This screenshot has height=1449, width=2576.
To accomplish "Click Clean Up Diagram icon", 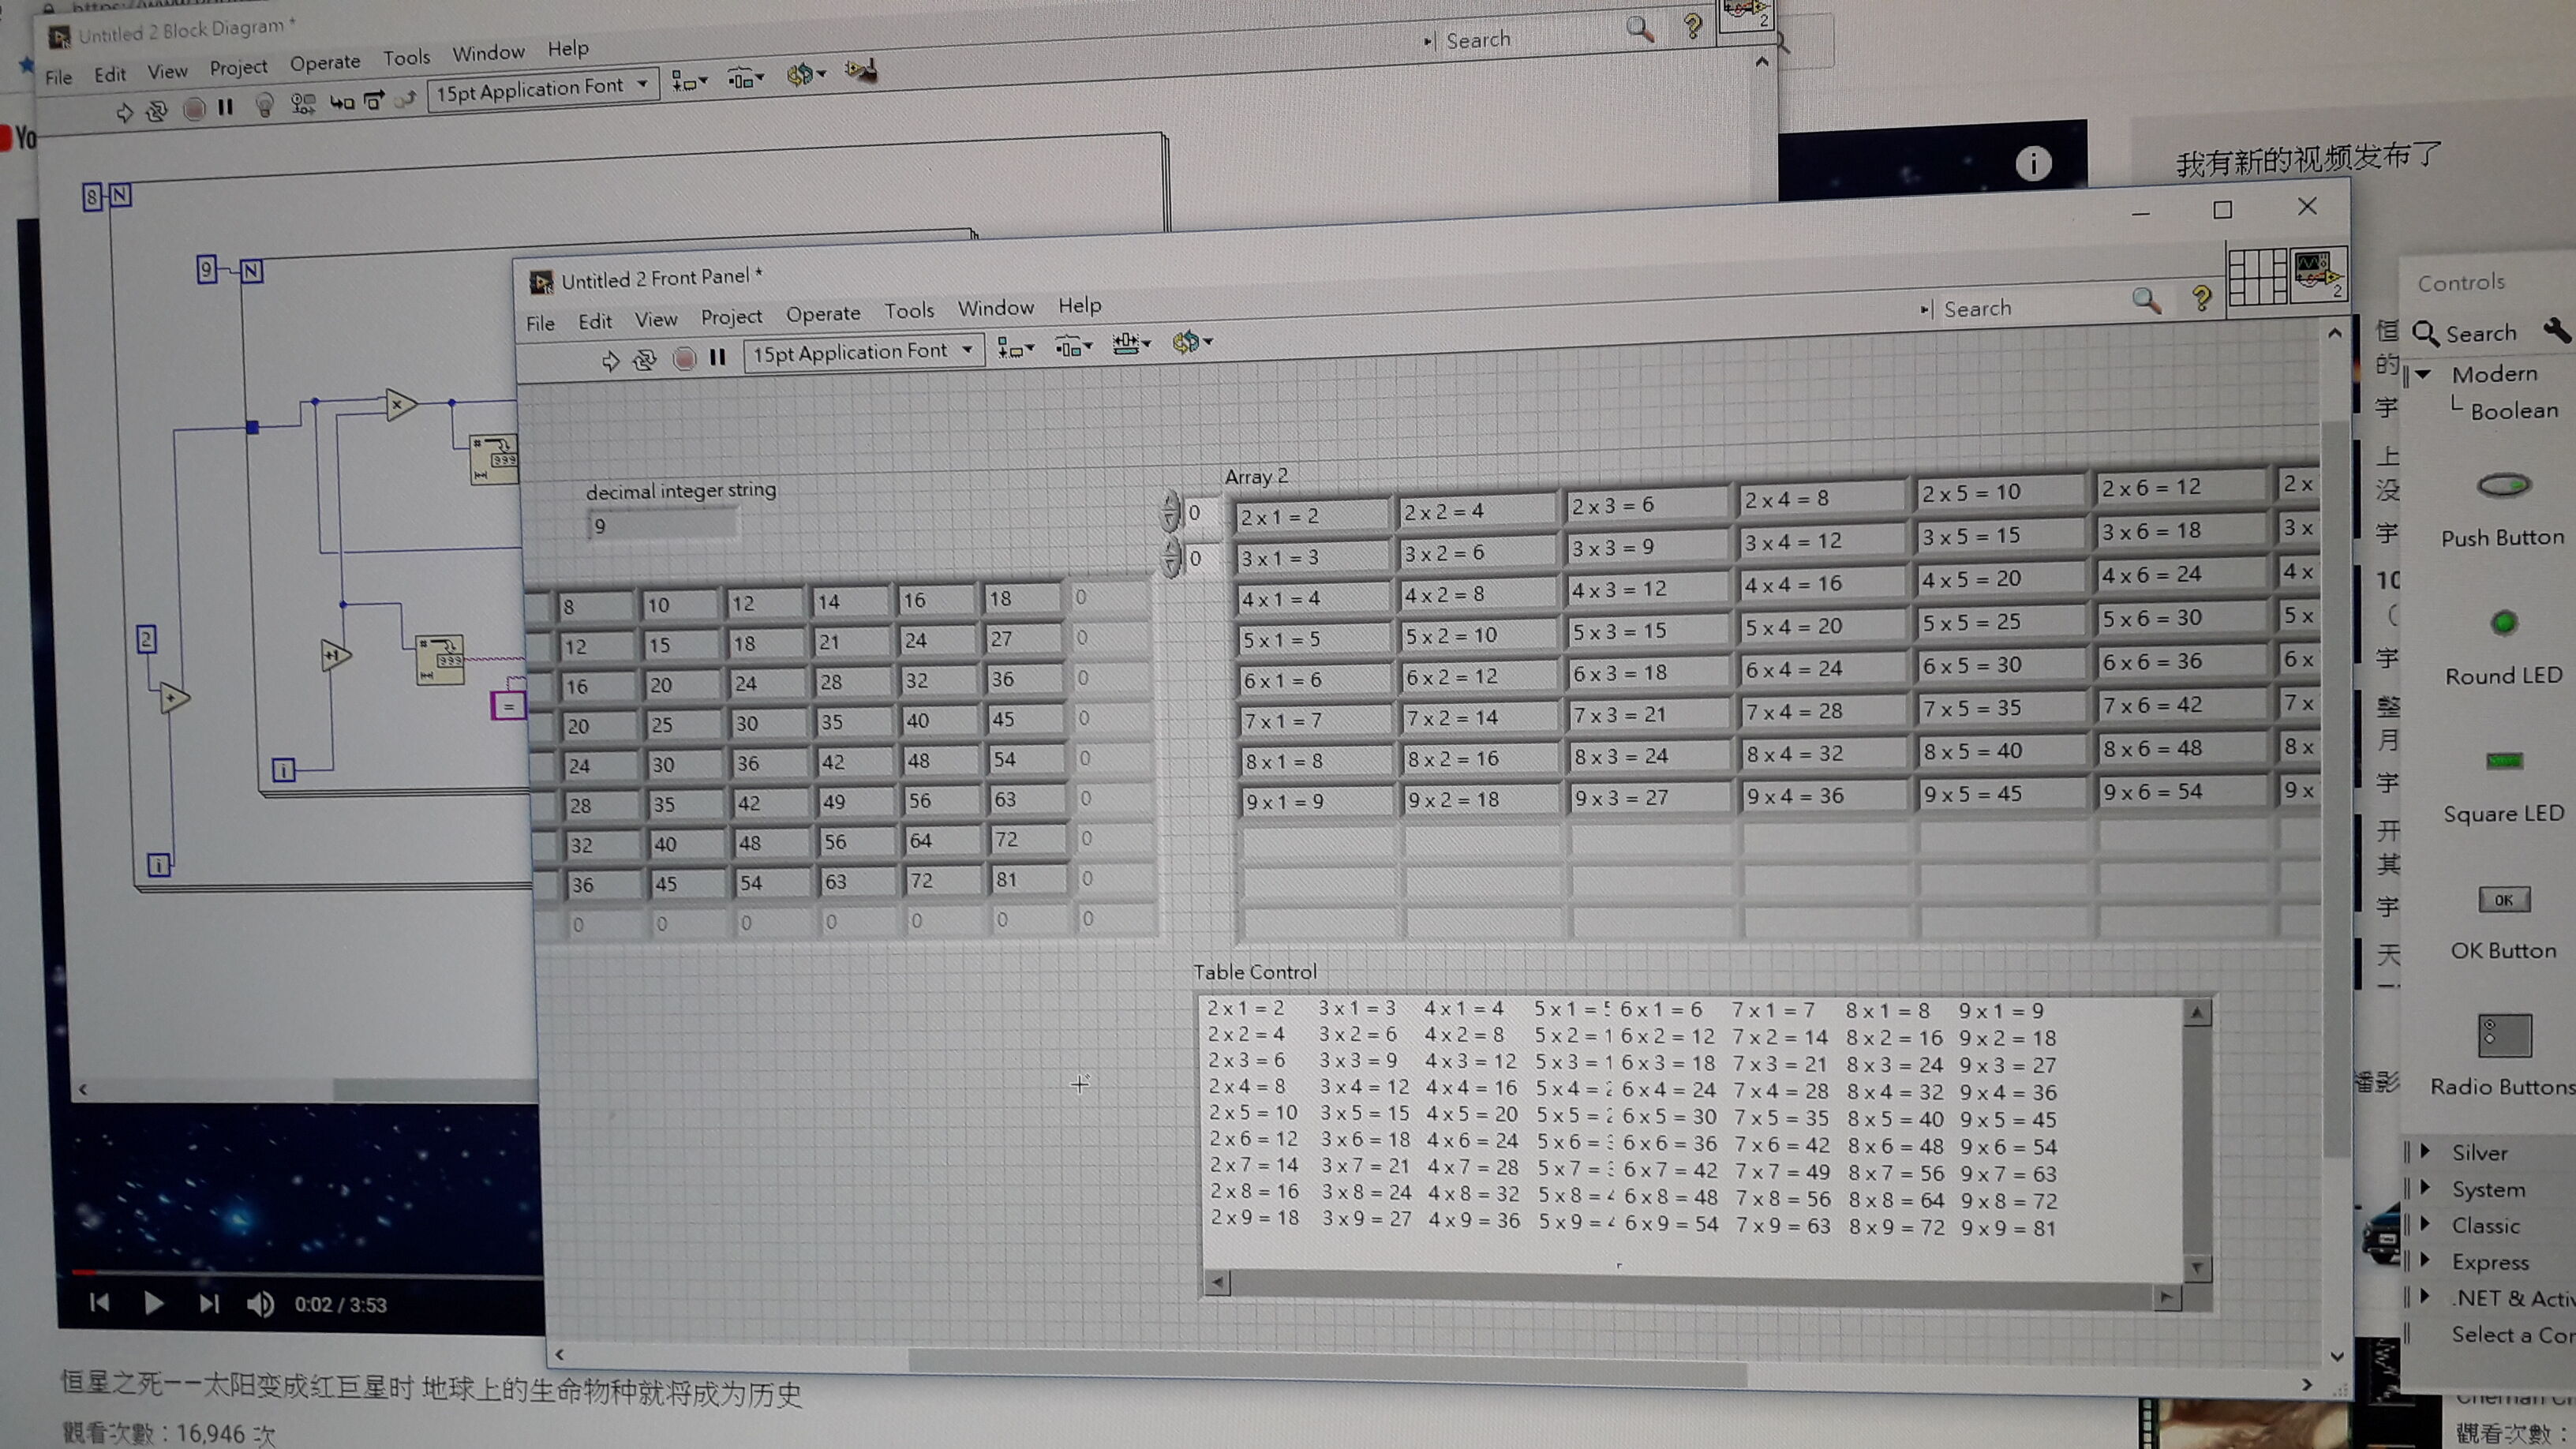I will pyautogui.click(x=861, y=70).
